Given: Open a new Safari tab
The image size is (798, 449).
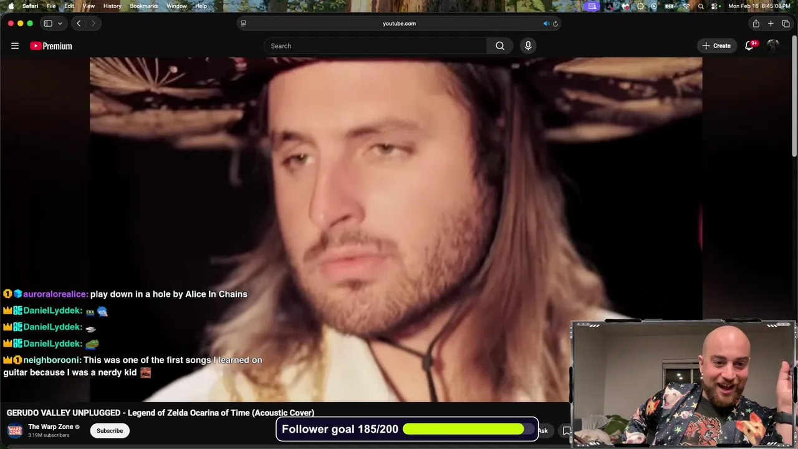Looking at the screenshot, I should [x=771, y=23].
